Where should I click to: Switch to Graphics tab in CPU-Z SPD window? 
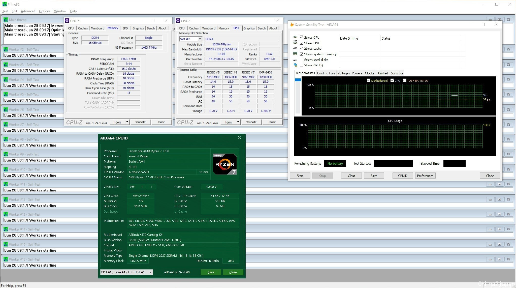pos(249,28)
